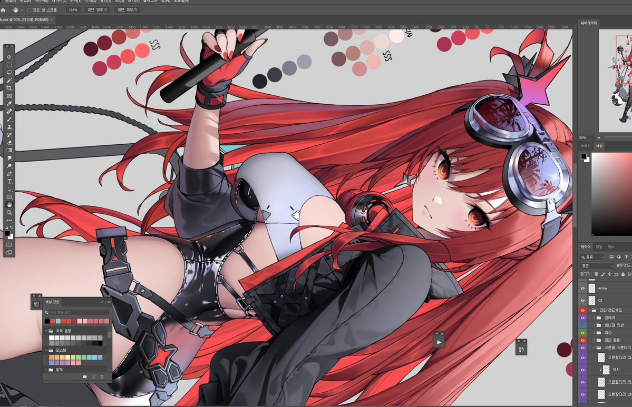
Task: Toggle Quick Mask mode
Action: [9, 245]
